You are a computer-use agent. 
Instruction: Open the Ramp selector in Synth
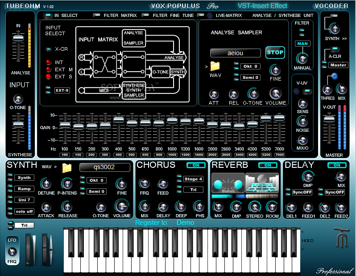pyautogui.click(x=24, y=189)
